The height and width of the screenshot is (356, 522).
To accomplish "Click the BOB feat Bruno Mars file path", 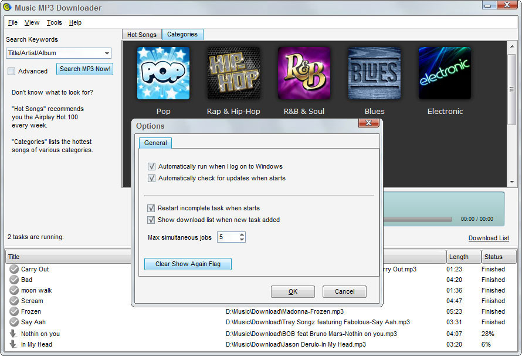I will pyautogui.click(x=311, y=334).
